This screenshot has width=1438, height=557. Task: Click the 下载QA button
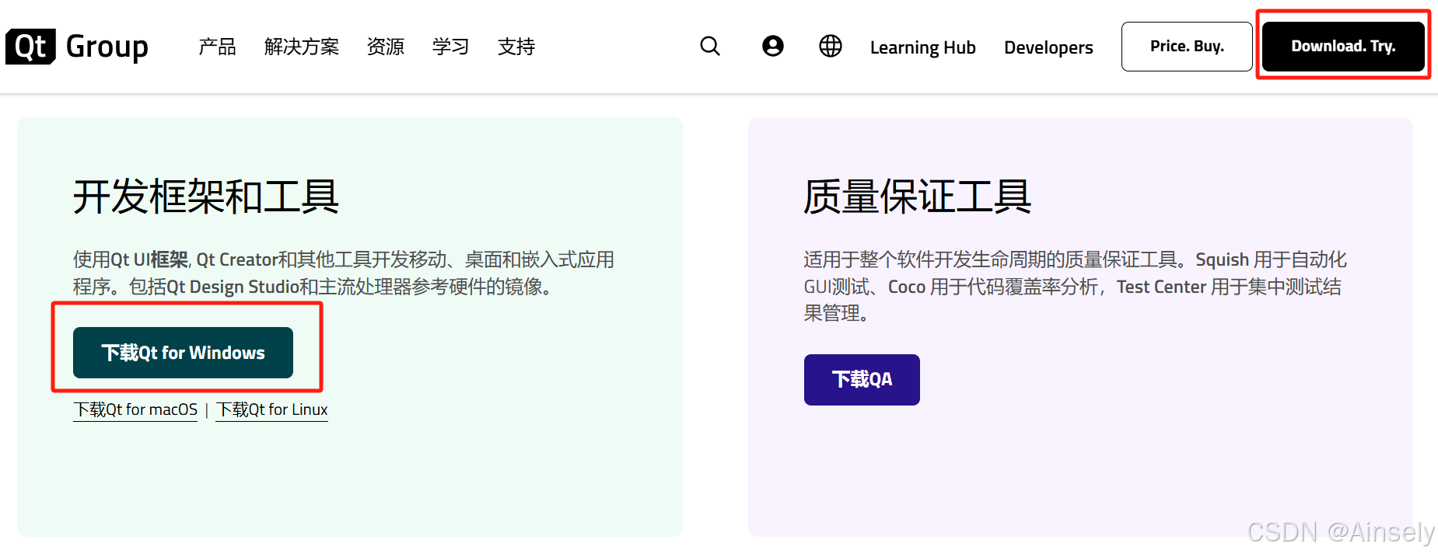(x=862, y=380)
